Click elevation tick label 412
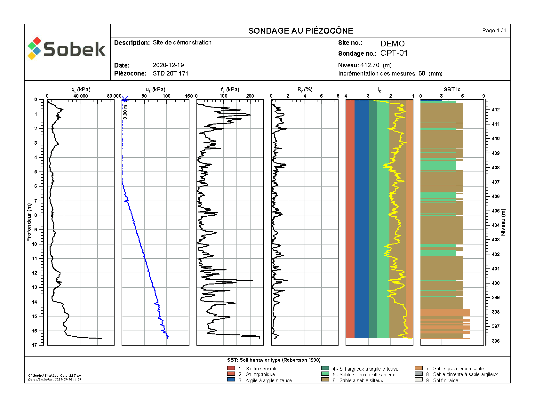This screenshot has height=408, width=535. pos(496,110)
